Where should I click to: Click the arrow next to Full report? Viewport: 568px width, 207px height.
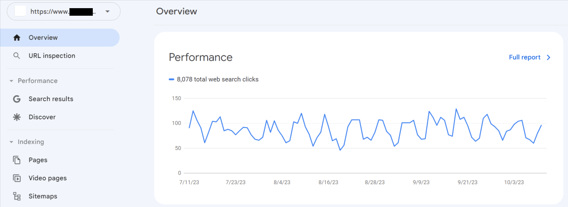[548, 57]
